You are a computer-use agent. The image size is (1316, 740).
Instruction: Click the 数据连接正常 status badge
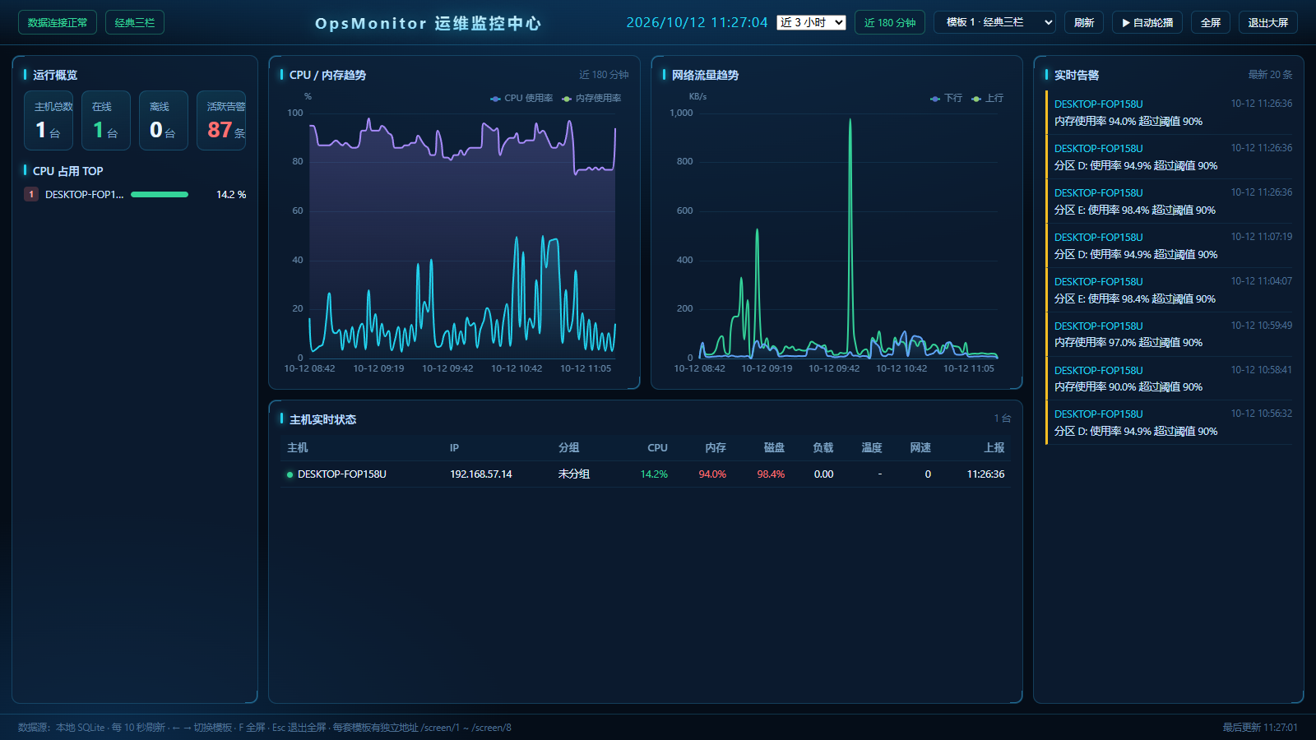58,23
